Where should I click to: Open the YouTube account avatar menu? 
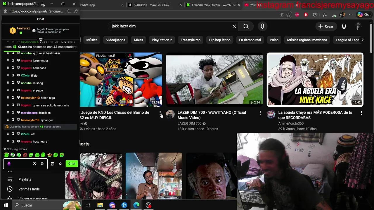point(359,26)
